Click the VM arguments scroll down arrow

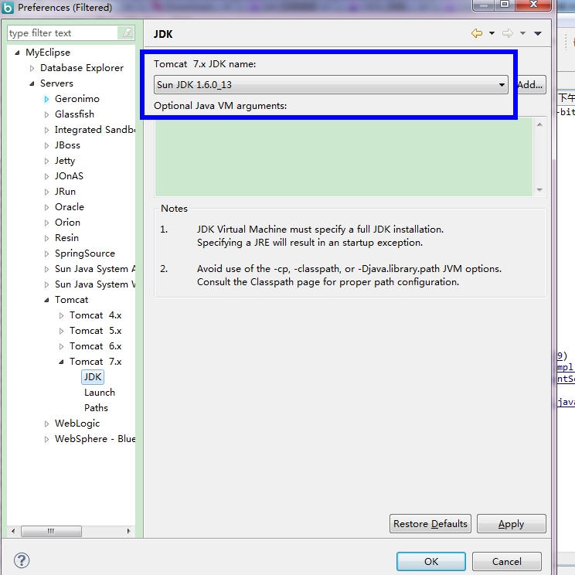[539, 189]
